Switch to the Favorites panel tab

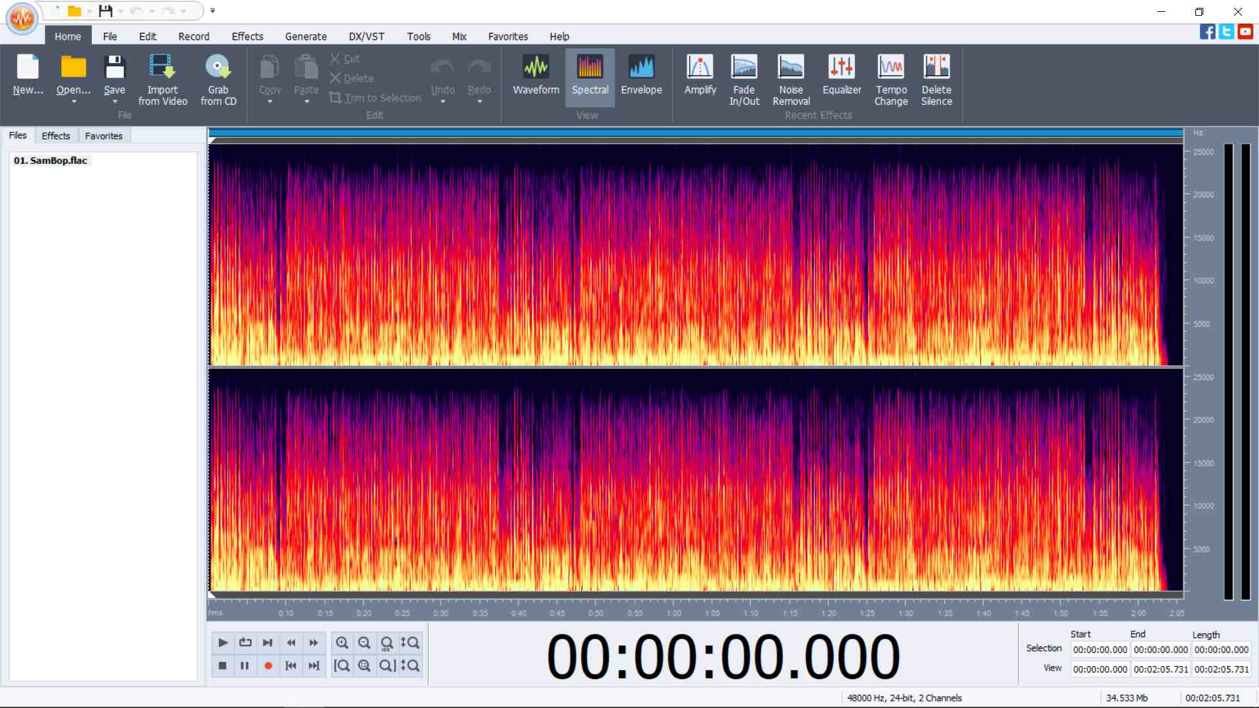(x=104, y=136)
